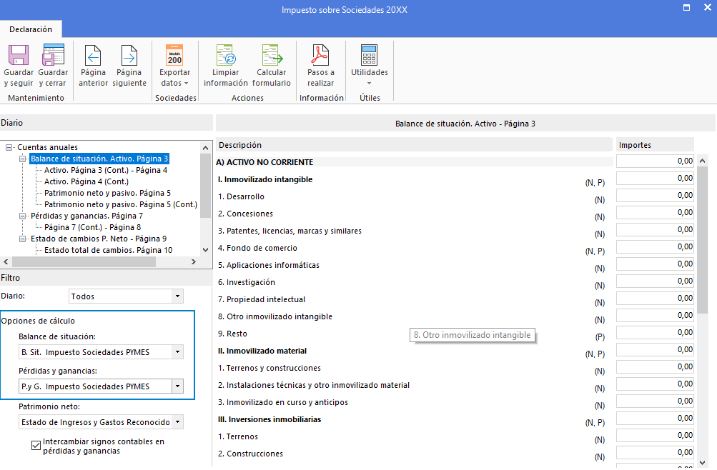Select the Declaración ribbon tab
Screen dimensions: 717x470
31,29
